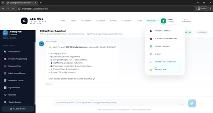Send message with paper plane button
This screenshot has height=113, width=213.
[x=192, y=103]
